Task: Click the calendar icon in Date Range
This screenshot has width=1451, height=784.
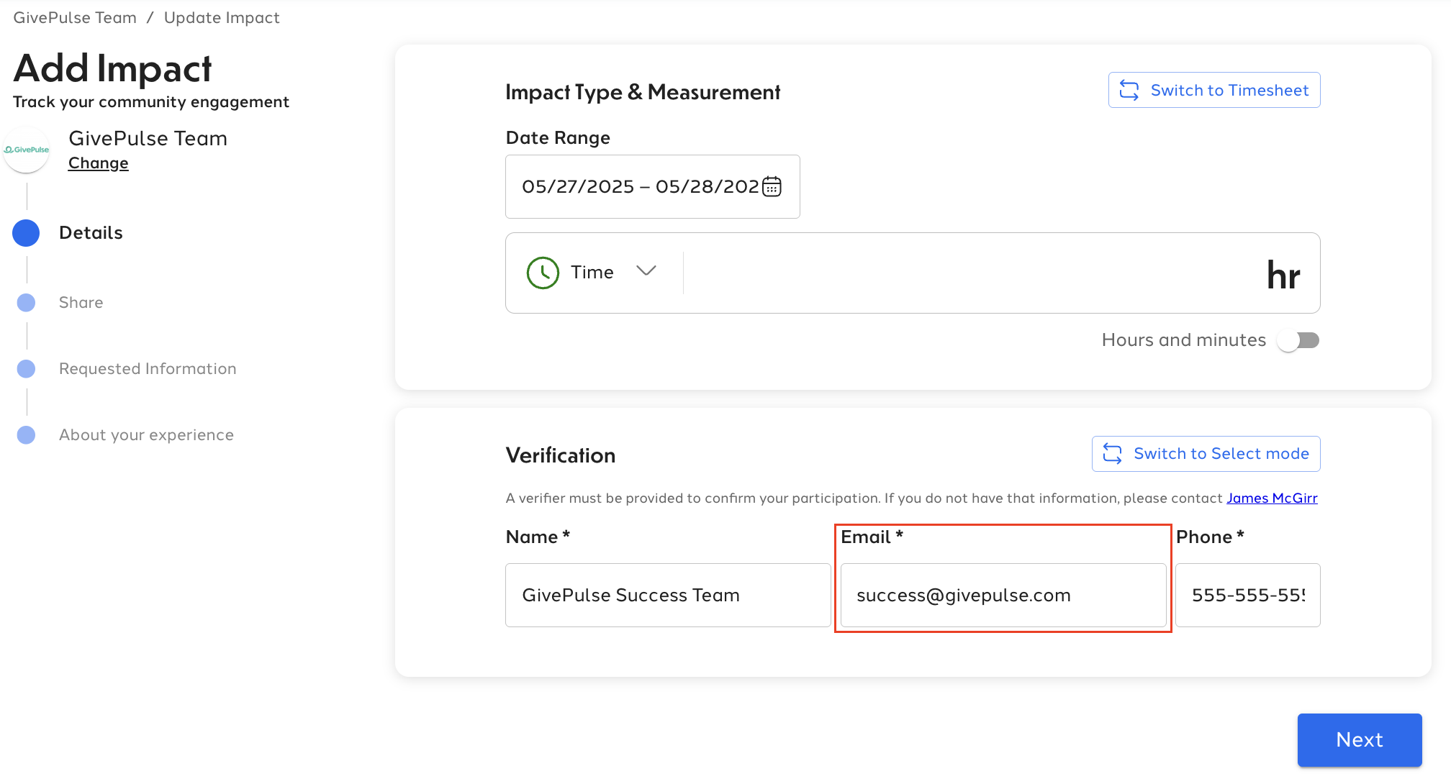Action: [x=772, y=186]
